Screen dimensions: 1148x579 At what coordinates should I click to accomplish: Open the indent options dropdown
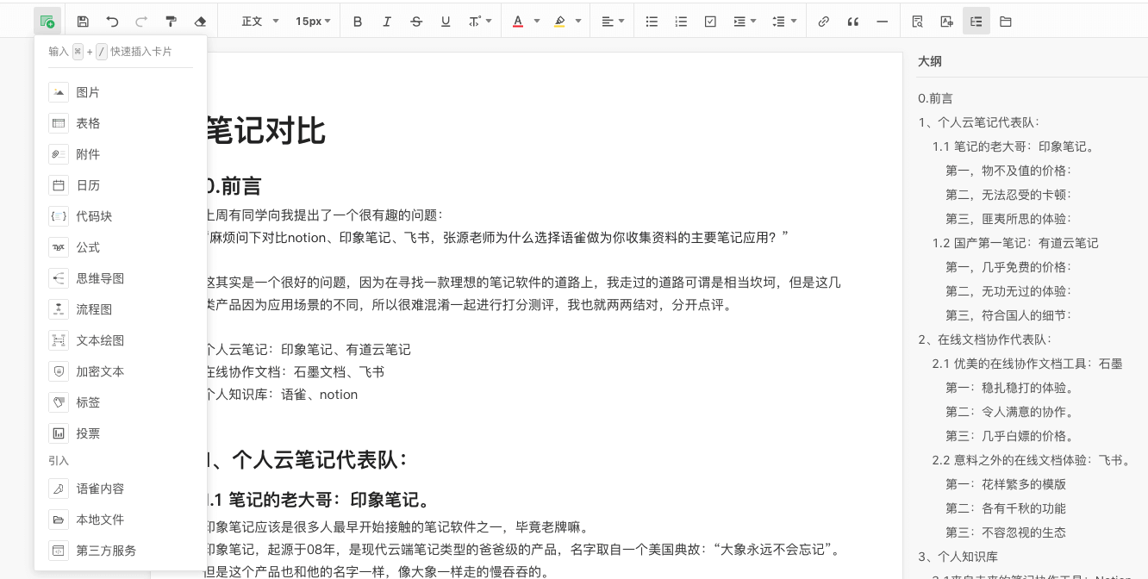coord(744,22)
